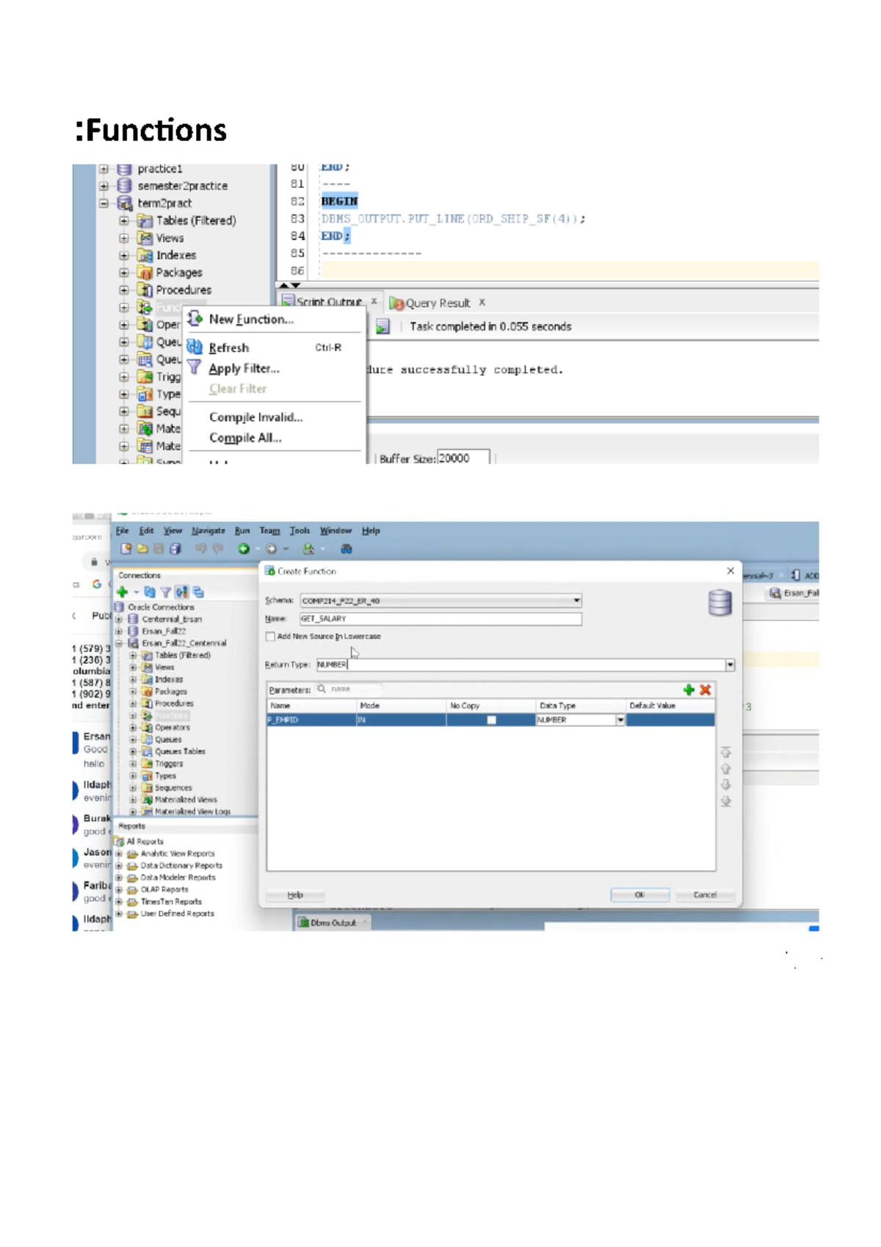Open the Return Type dropdown arrow
Screen dimensions: 881x1247
730,665
